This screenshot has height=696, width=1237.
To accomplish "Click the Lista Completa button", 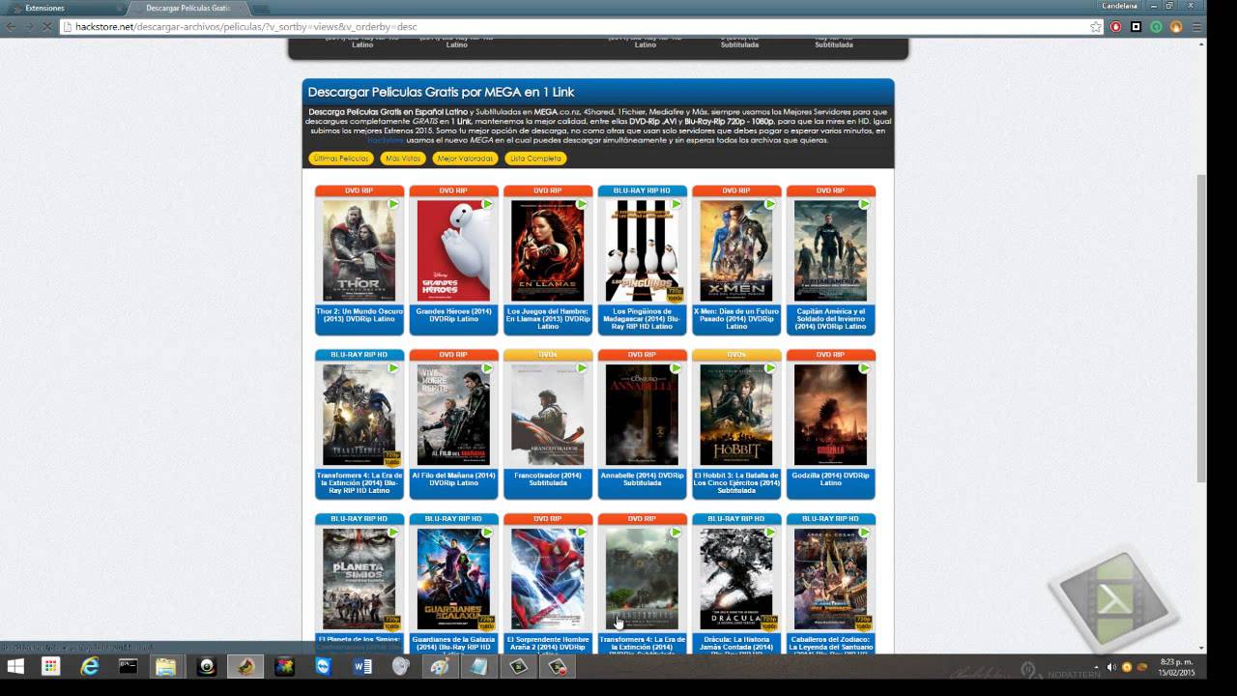I will click(535, 159).
